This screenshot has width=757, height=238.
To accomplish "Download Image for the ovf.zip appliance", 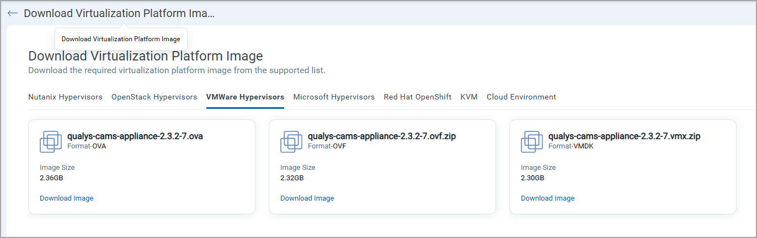I will 307,198.
